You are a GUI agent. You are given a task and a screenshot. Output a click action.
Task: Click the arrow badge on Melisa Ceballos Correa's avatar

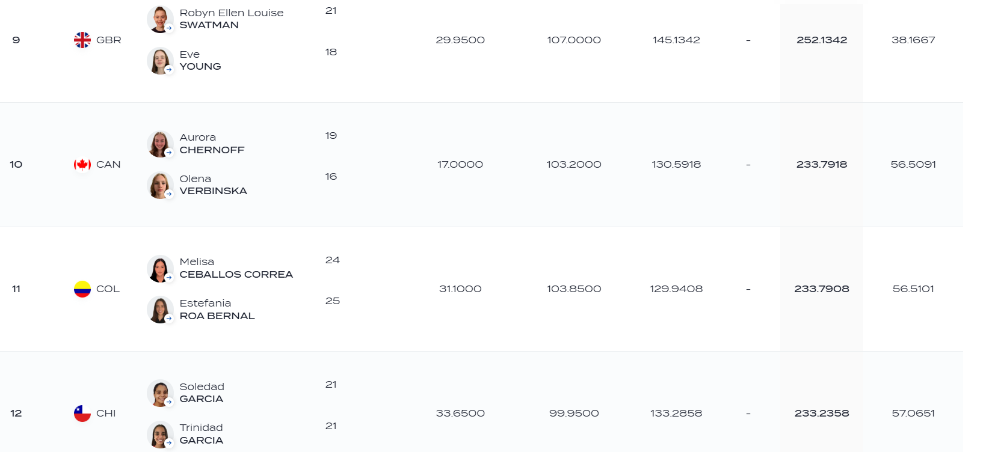click(x=169, y=278)
